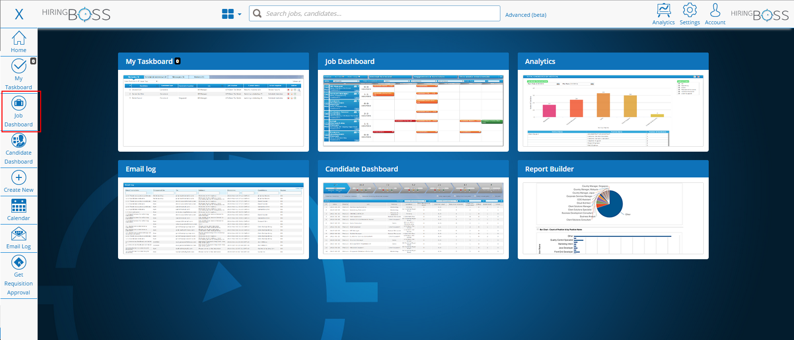The width and height of the screenshot is (794, 340).
Task: Open the Job Dashboard tile thumbnail
Action: click(x=413, y=111)
